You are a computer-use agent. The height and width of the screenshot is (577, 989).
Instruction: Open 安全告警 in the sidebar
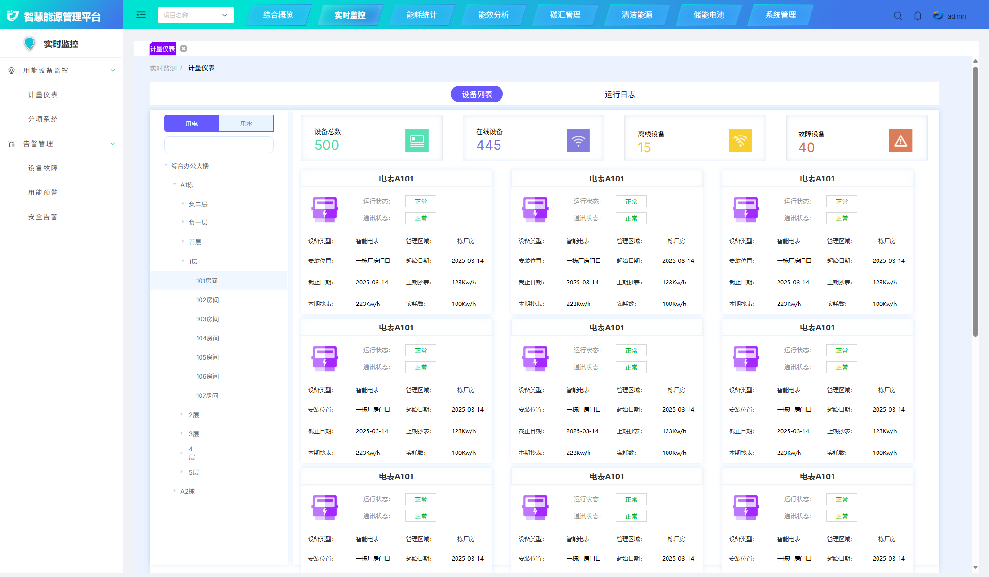(43, 217)
